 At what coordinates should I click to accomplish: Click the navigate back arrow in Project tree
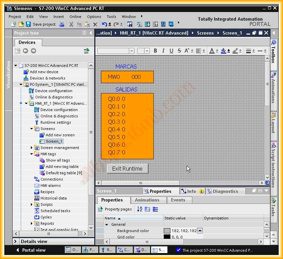pyautogui.click(x=25, y=51)
